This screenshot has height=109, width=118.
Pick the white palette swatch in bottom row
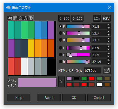(x=24, y=66)
